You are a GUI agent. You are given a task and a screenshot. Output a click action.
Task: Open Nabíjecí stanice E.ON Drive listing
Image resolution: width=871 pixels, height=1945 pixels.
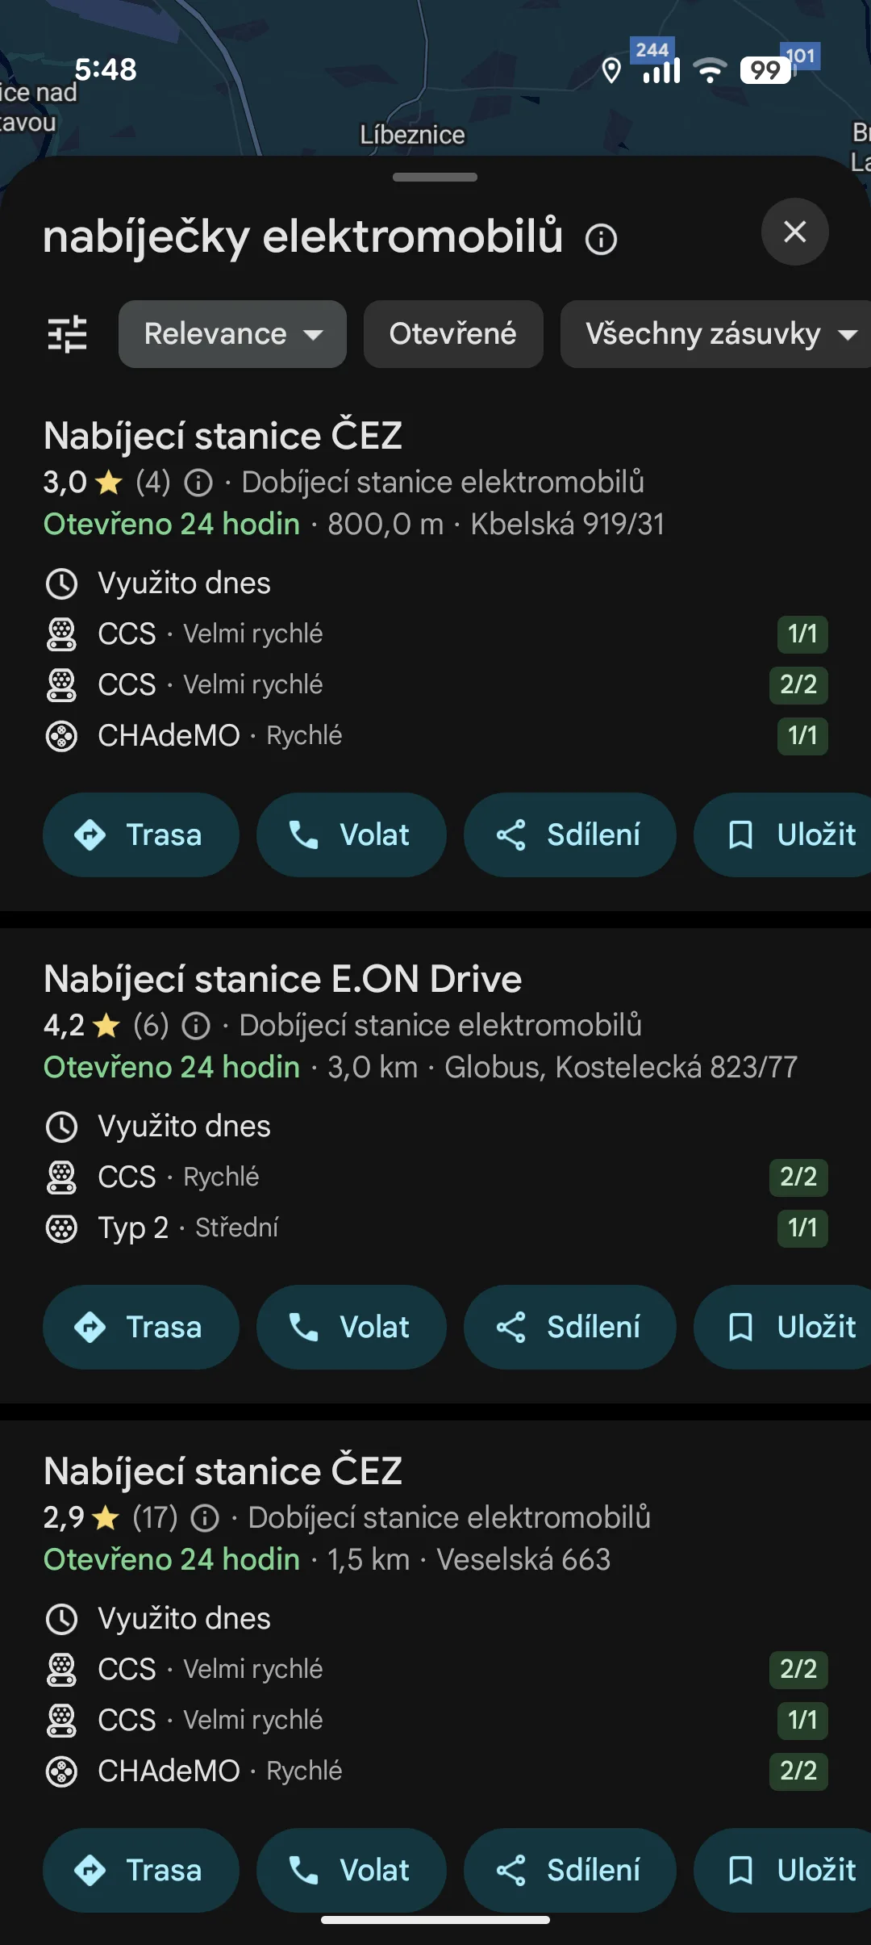[282, 979]
